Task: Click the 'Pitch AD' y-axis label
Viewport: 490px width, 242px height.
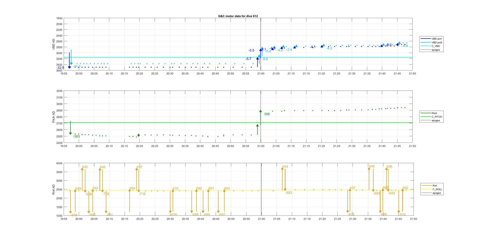Action: (x=54, y=117)
